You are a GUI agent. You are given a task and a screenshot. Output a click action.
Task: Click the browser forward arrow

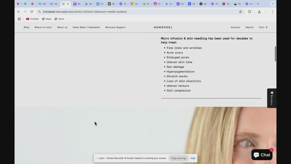25,12
